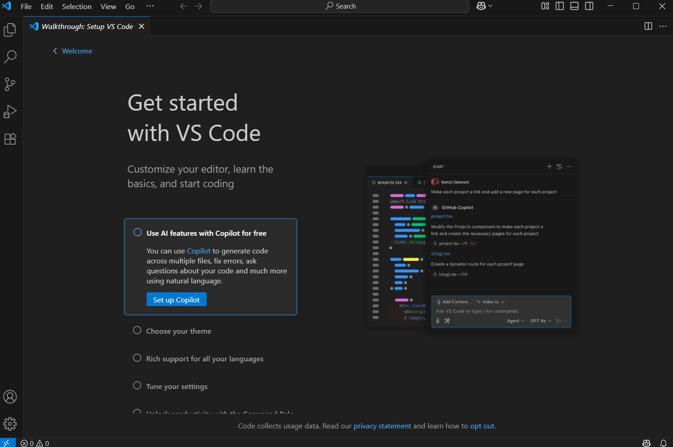The height and width of the screenshot is (447, 673).
Task: Open the privacy statement link
Action: (382, 426)
